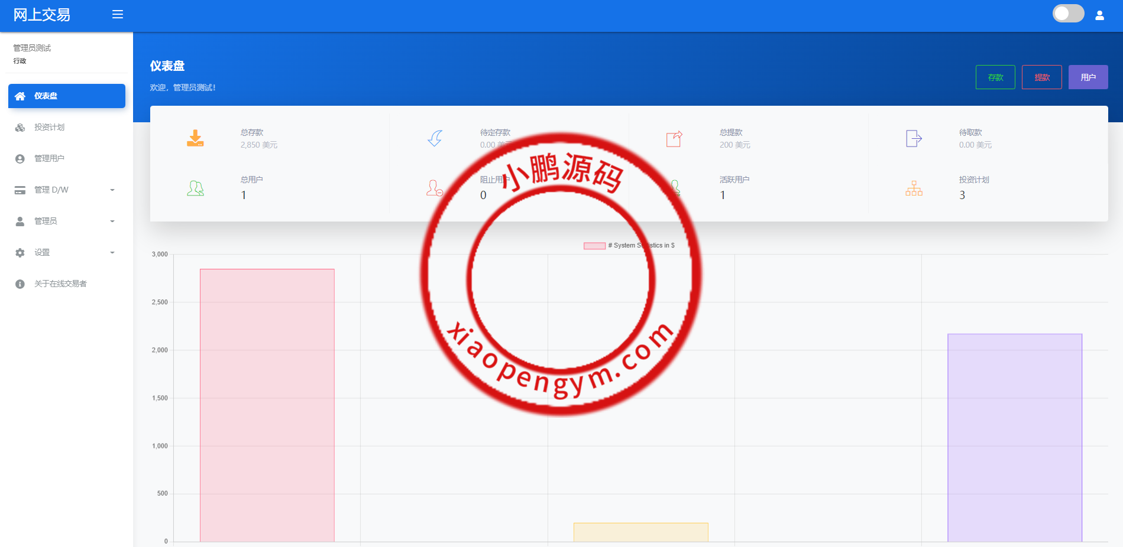Viewport: 1123px width, 547px height.
Task: Open the 投资计划 sidebar menu item
Action: click(x=50, y=128)
